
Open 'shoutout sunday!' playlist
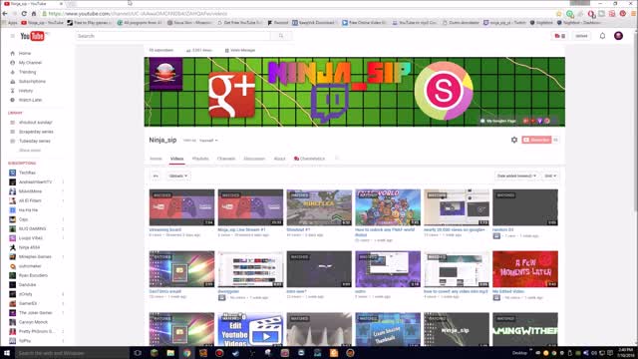36,123
